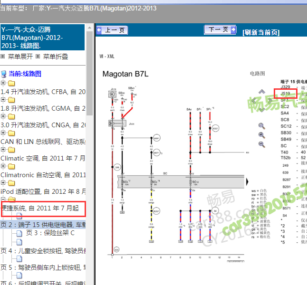Click SC12 in the component legend

(286, 126)
